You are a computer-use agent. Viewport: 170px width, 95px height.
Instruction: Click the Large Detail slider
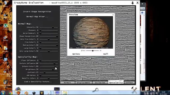coord(49,48)
